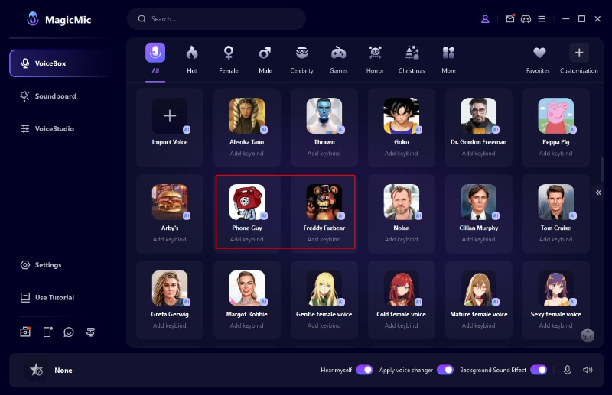Select the Sexy female voice thumbnail
The height and width of the screenshot is (395, 612).
pyautogui.click(x=556, y=288)
